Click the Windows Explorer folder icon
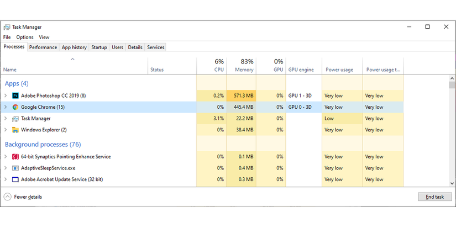This screenshot has width=456, height=228. pyautogui.click(x=15, y=130)
